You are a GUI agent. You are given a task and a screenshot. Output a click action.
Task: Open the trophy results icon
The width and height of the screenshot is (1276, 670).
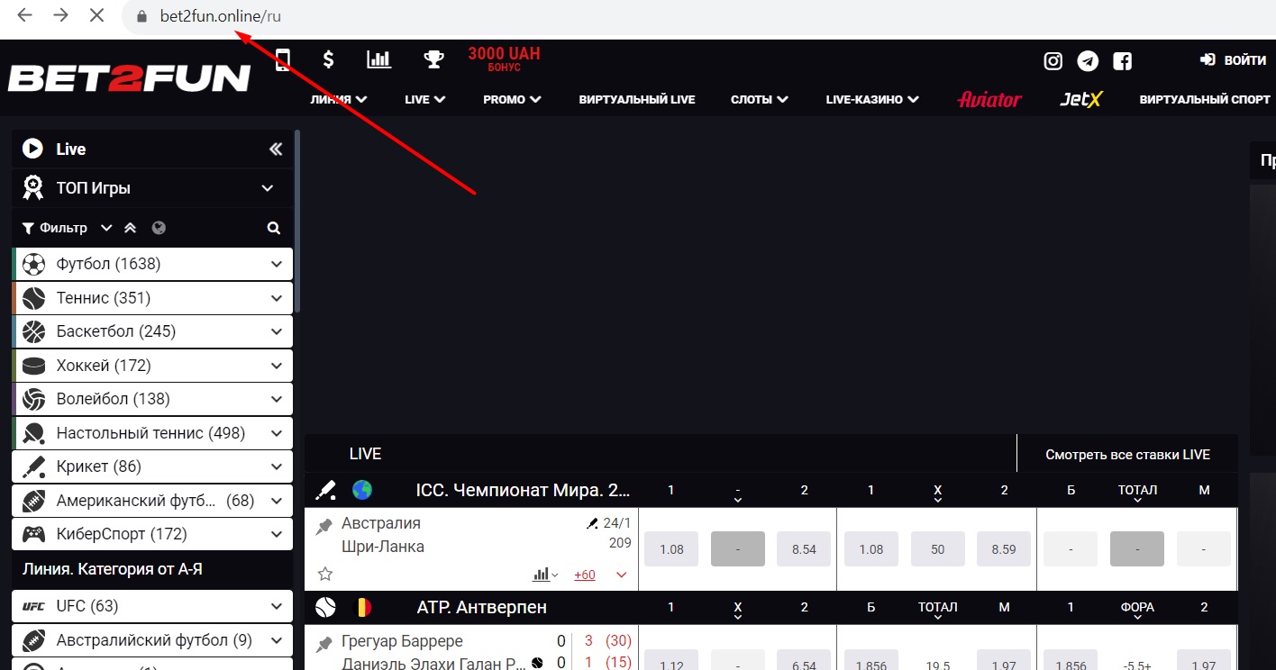433,59
